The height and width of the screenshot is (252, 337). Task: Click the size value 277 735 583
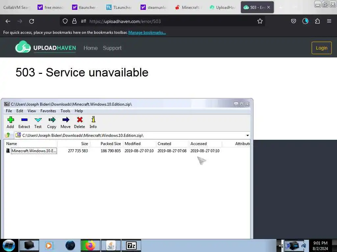click(x=78, y=151)
